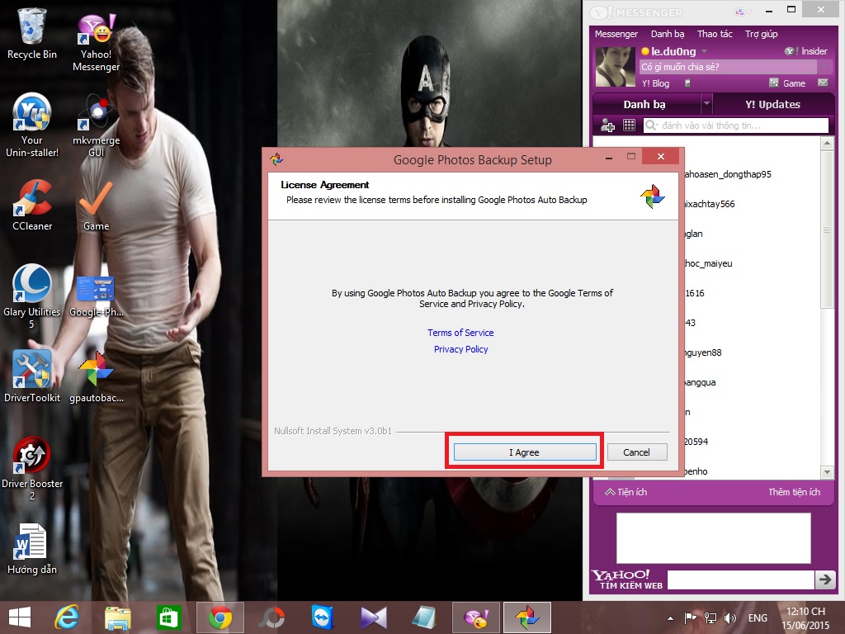845x634 pixels.
Task: Open the dial pad grid icon
Action: point(629,125)
